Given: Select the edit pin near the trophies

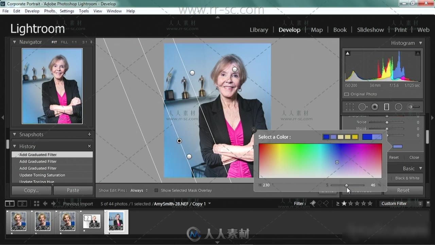Looking at the screenshot, I should [x=192, y=73].
